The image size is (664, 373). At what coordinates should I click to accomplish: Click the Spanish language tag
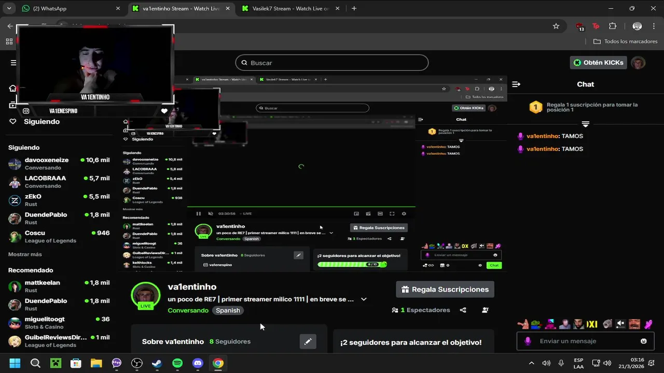(x=228, y=310)
